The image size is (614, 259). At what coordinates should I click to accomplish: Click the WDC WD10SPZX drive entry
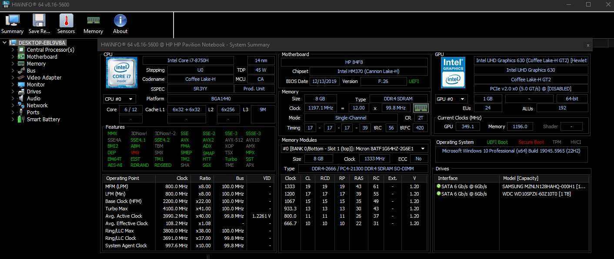point(537,194)
